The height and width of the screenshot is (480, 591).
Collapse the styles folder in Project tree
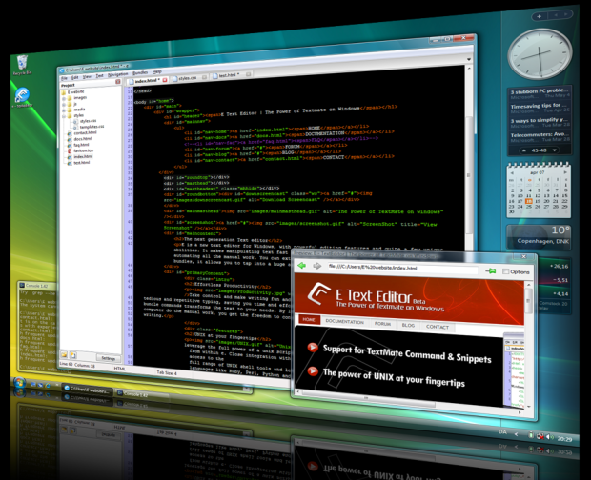point(64,116)
